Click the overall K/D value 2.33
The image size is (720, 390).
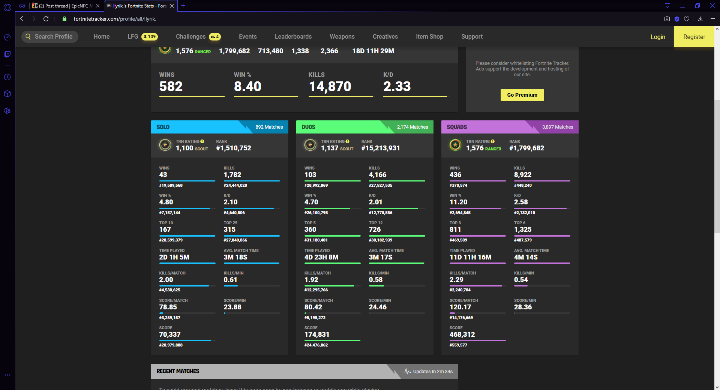click(x=397, y=87)
